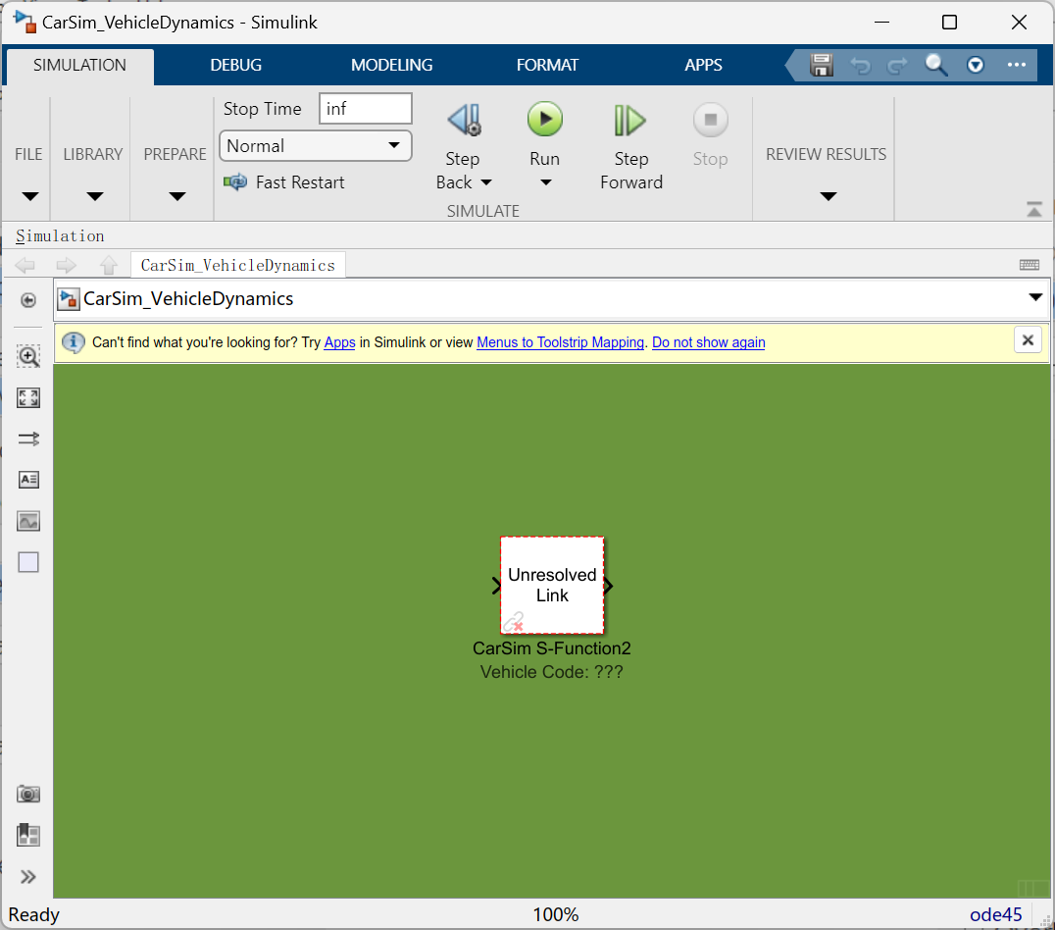The image size is (1055, 930).
Task: Switch to the APPS tab
Action: point(703,66)
